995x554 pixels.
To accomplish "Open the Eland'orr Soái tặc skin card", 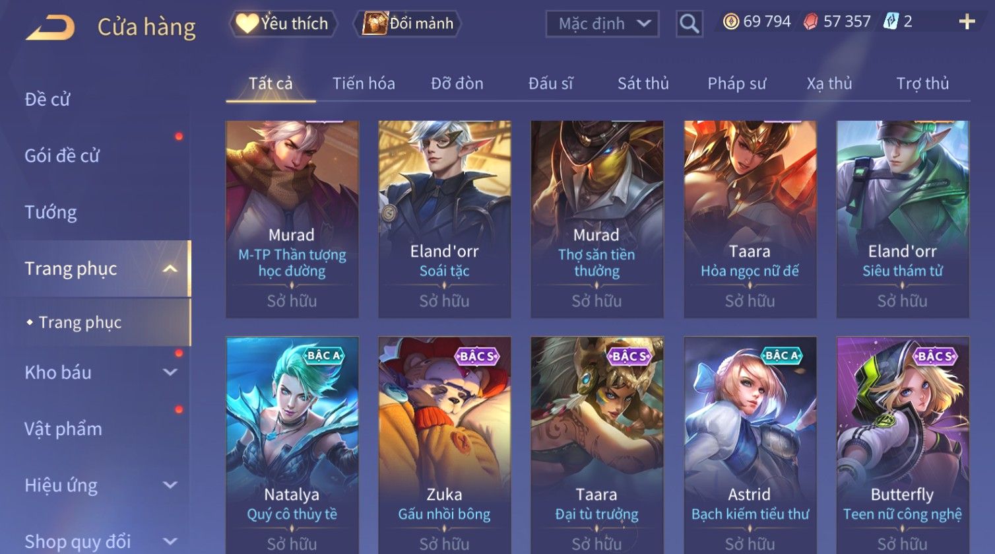I will (444, 219).
